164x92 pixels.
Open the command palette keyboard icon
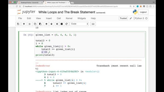pyautogui.click(x=93, y=24)
